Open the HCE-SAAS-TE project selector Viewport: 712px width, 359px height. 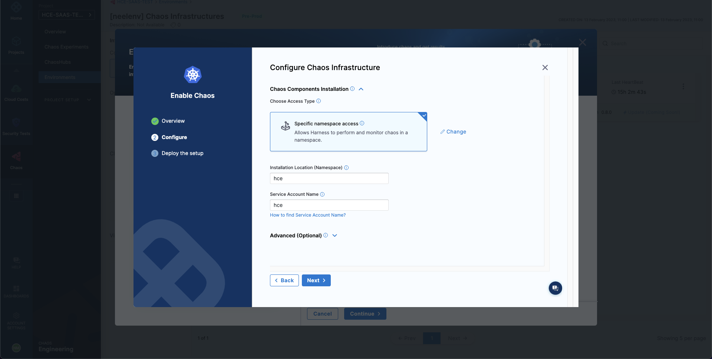pyautogui.click(x=67, y=15)
